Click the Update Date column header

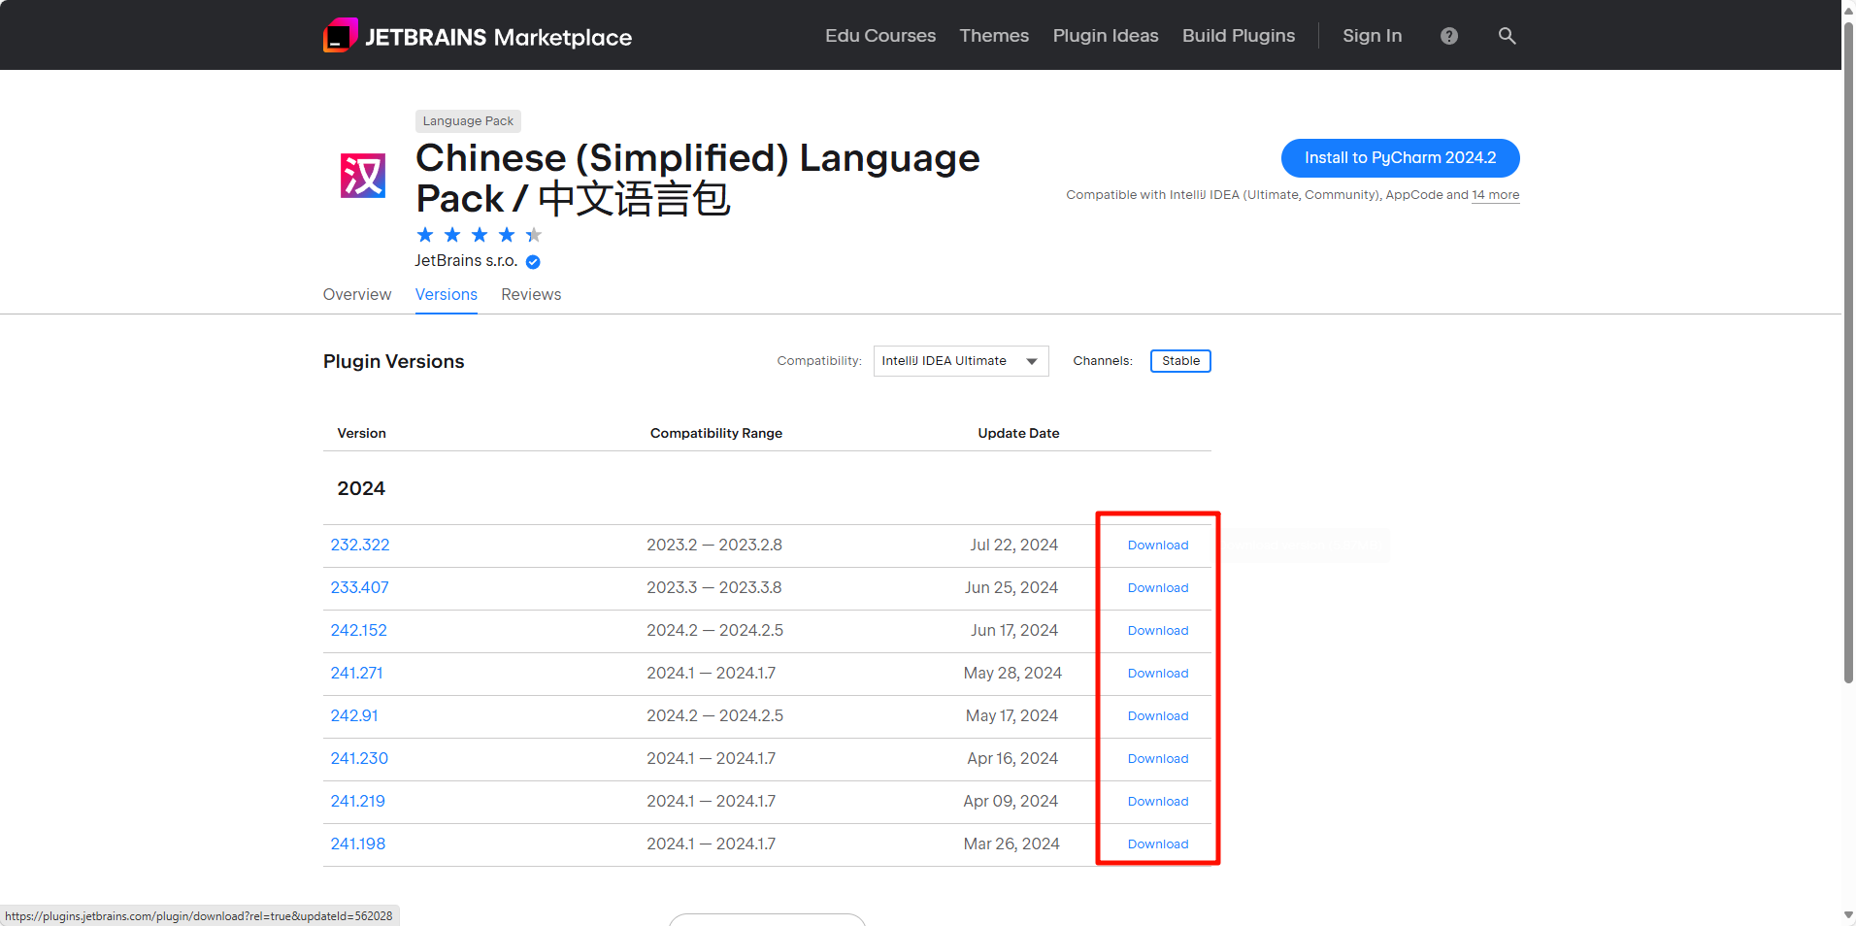tap(1018, 434)
